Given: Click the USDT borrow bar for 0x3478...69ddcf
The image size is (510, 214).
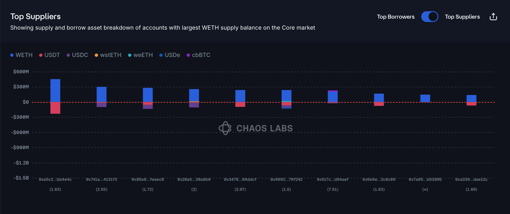Looking at the screenshot, I should point(240,104).
